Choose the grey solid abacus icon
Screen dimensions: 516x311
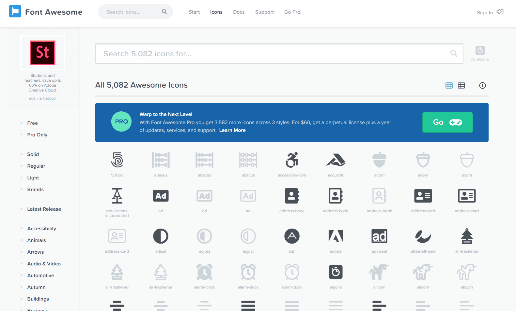[161, 160]
